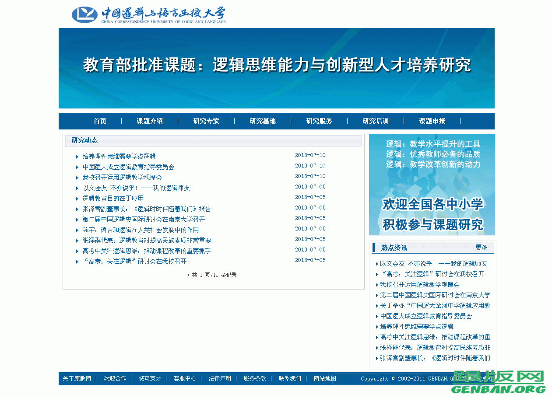The height and width of the screenshot is (398, 552).
Task: Open the 研究培训 page
Action: click(x=375, y=121)
